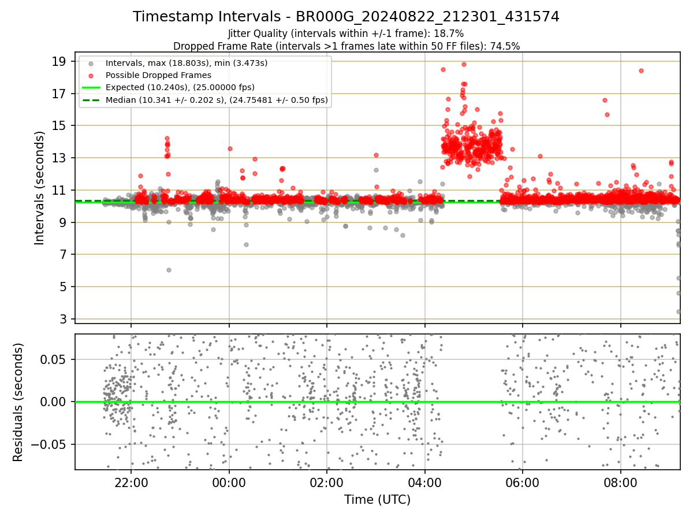Click legend entry 'Intervals, max (18.803s), min (3.473s)'
The height and width of the screenshot is (520, 693).
tap(187, 62)
